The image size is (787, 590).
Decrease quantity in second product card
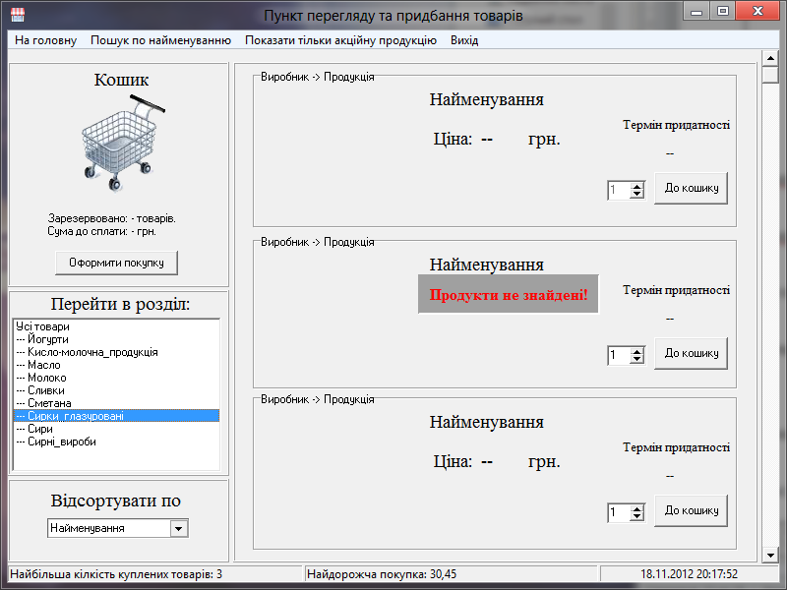coord(636,360)
